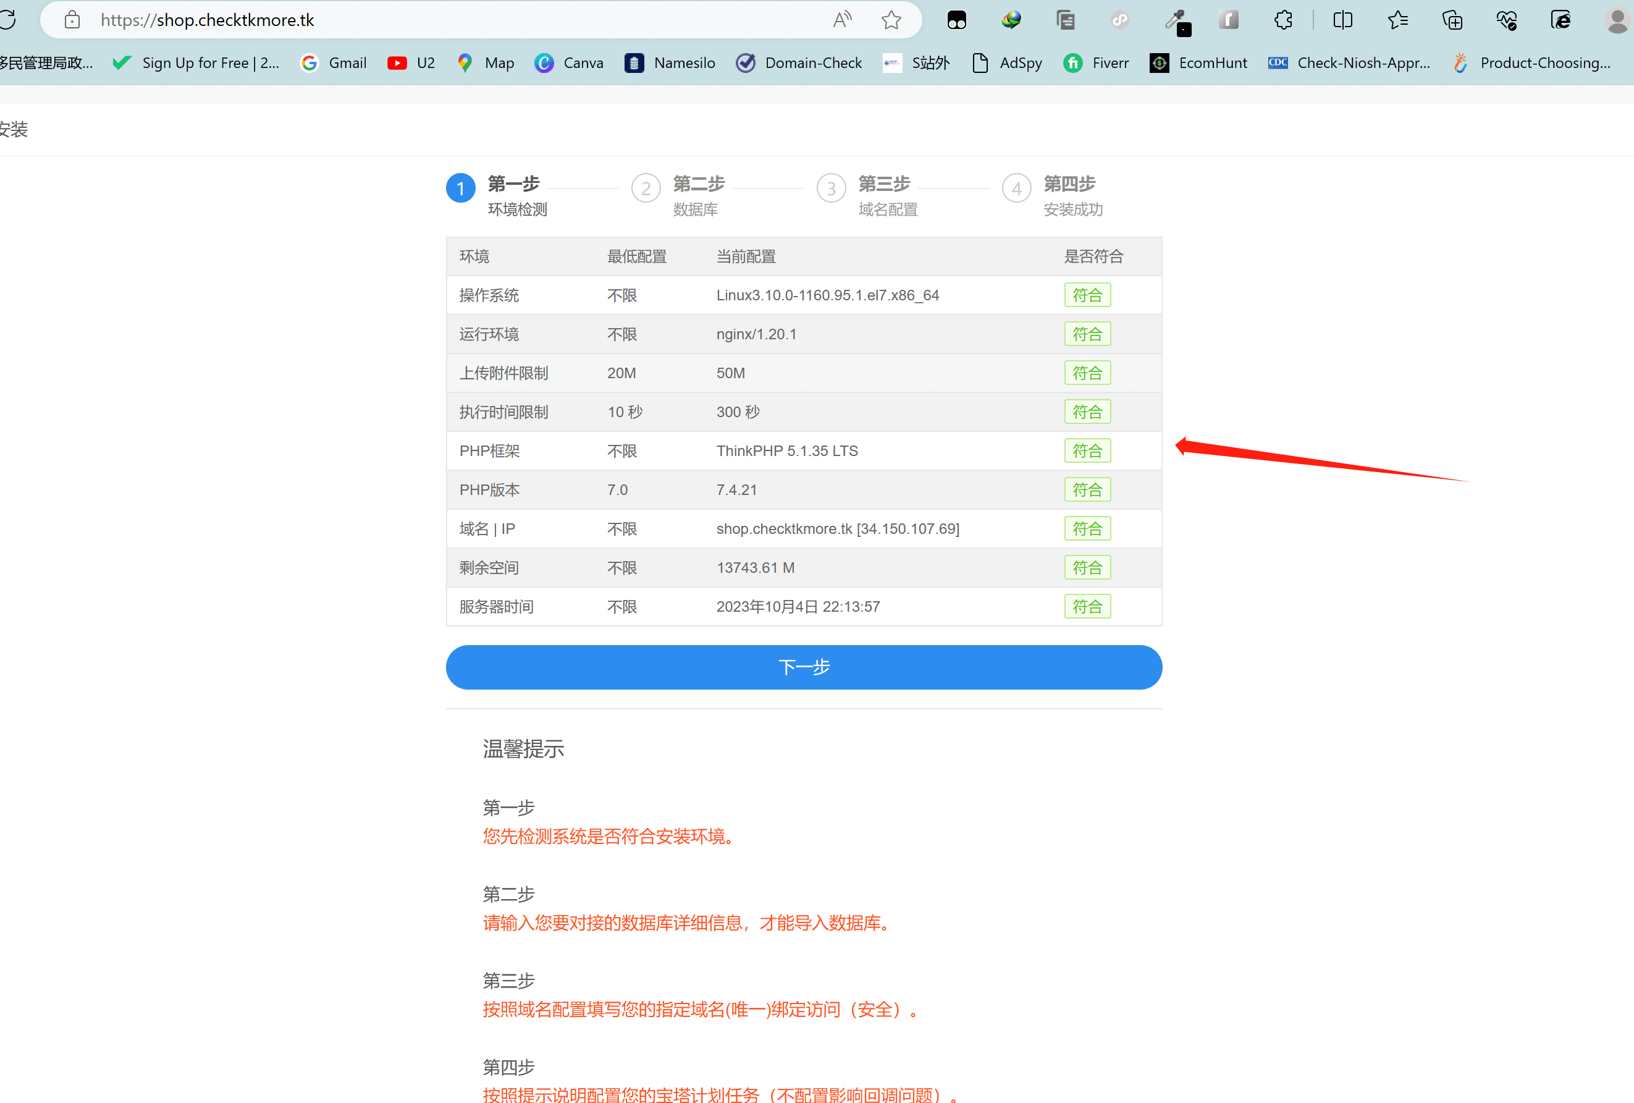Open Sign Up for Free bookmark
This screenshot has width=1634, height=1103.
[196, 62]
